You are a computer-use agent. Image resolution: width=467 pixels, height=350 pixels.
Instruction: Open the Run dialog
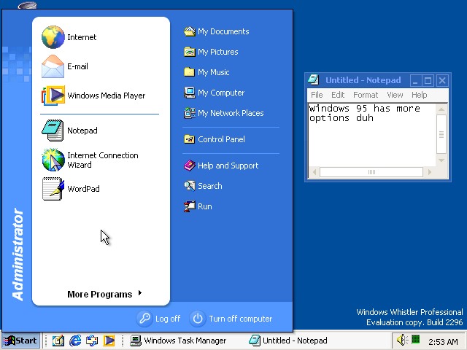coord(198,206)
